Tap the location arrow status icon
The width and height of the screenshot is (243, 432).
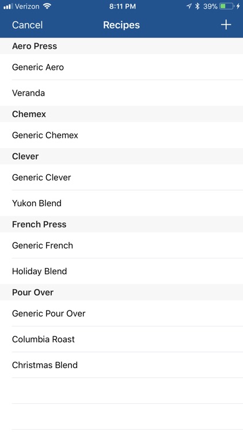pos(189,6)
